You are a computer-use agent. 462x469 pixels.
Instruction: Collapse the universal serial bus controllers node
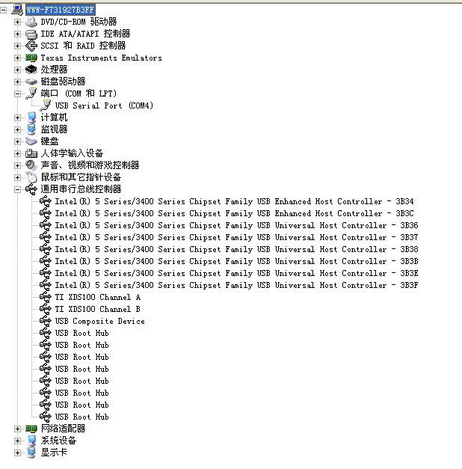tap(17, 189)
